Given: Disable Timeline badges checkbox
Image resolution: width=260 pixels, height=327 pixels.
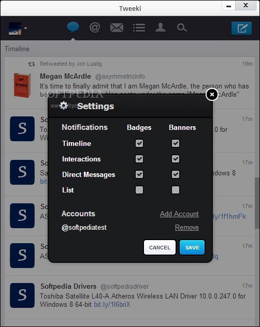Looking at the screenshot, I should (x=139, y=143).
